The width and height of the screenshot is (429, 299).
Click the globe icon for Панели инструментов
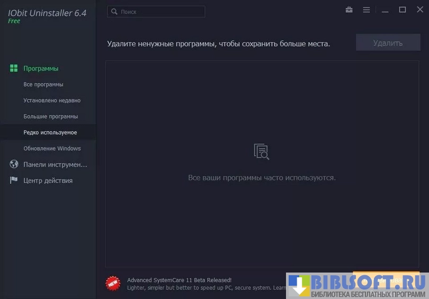tap(14, 165)
